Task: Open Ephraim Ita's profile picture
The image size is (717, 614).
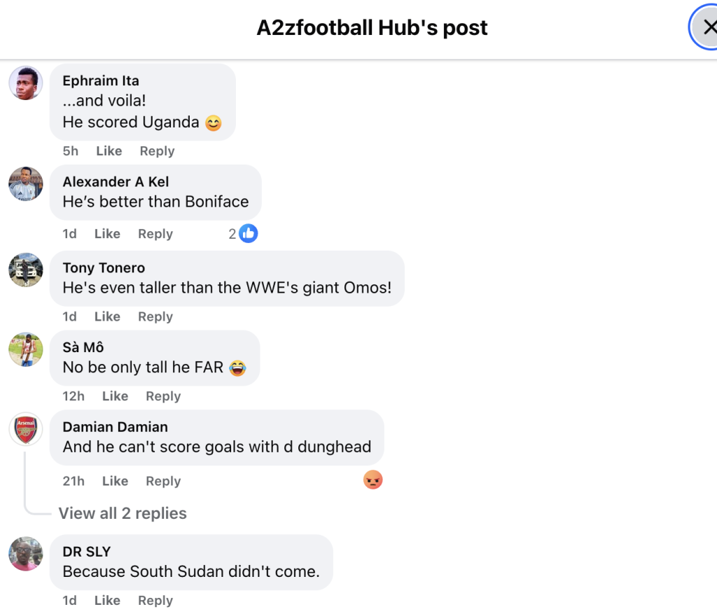Action: click(26, 83)
